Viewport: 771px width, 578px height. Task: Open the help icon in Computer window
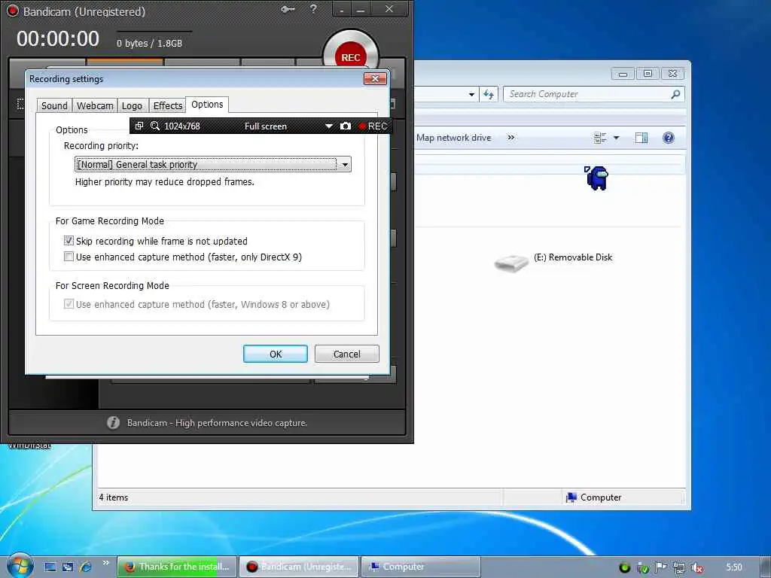[x=669, y=138]
